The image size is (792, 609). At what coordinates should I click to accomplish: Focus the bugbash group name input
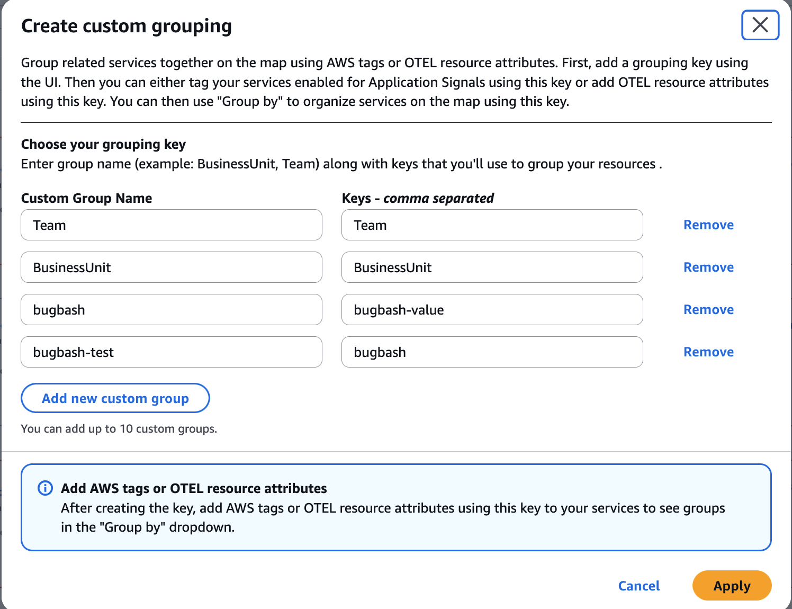tap(172, 309)
